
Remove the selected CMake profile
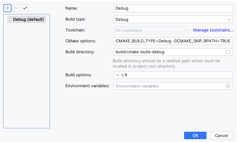[16, 8]
